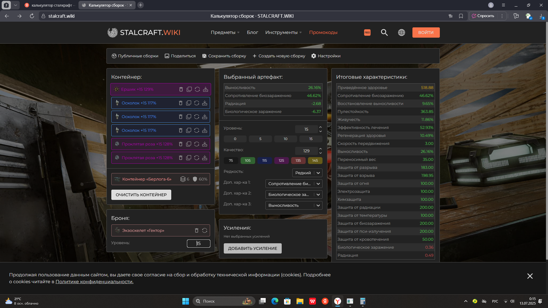Open the Доп. хар-ка 2 dropdown
Image resolution: width=548 pixels, height=308 pixels.
pyautogui.click(x=294, y=194)
